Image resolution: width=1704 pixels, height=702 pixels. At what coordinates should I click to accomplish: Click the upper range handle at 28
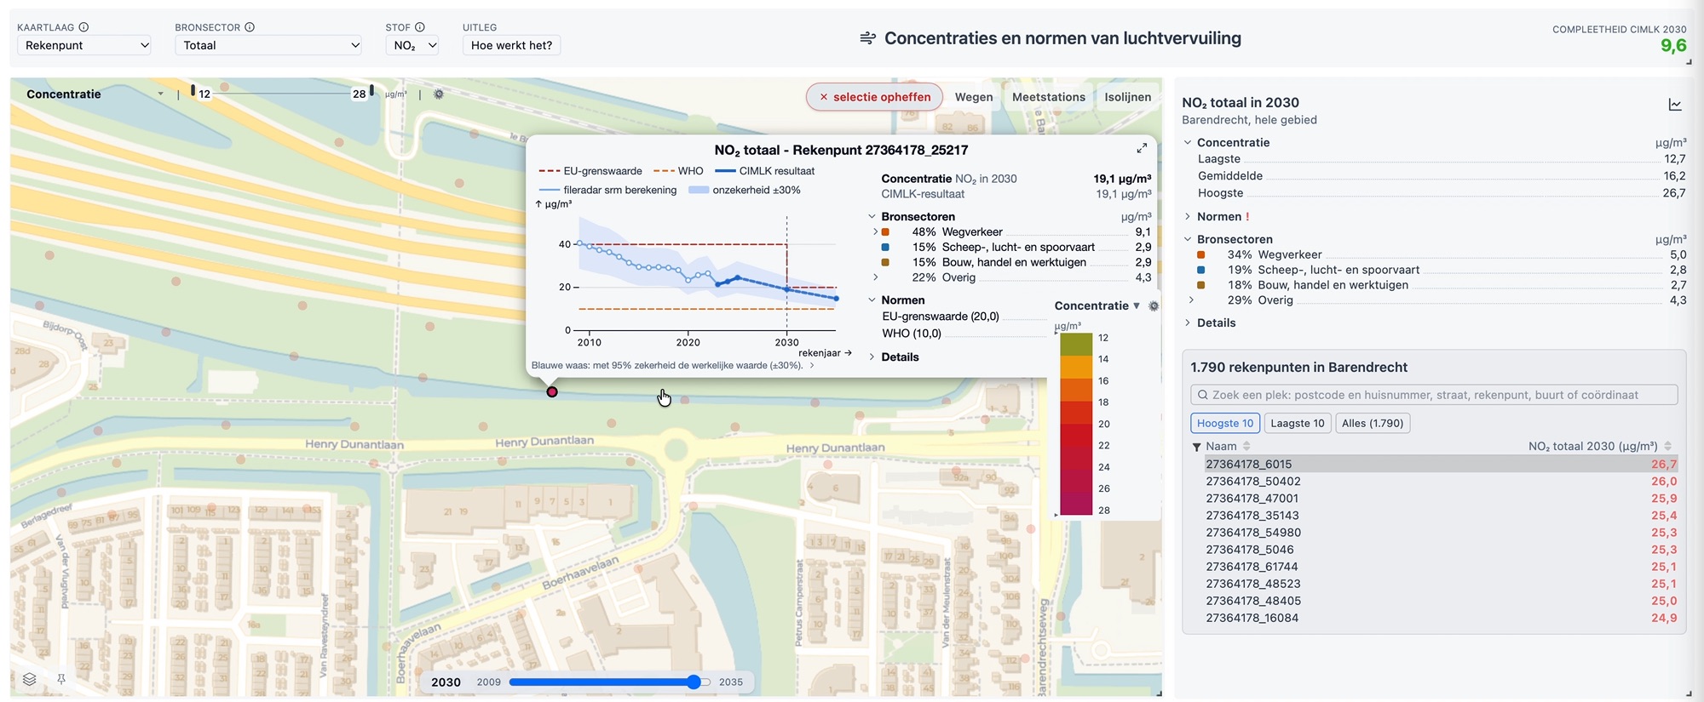tap(371, 90)
